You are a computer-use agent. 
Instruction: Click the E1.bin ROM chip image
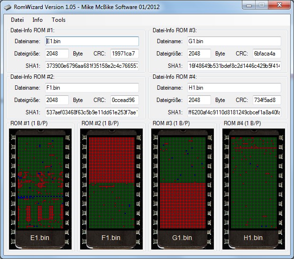tap(39, 188)
